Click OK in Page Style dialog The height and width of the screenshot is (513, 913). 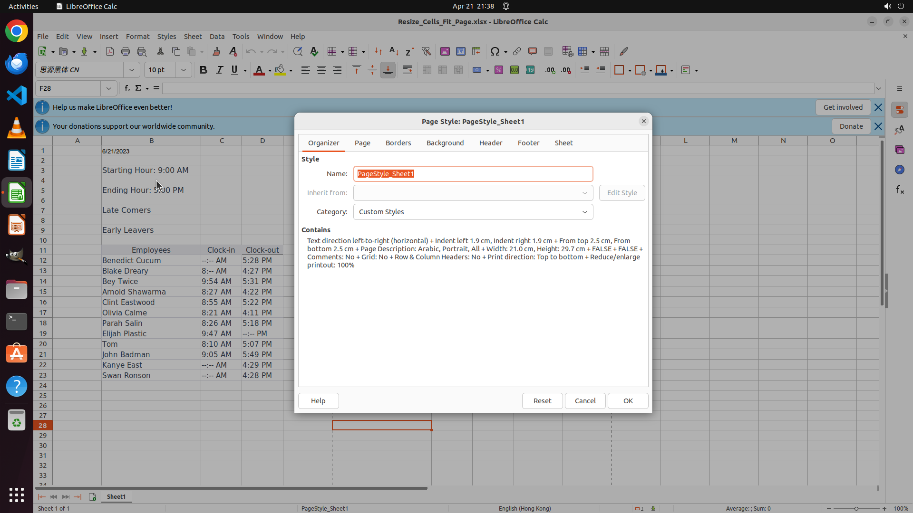[x=628, y=401]
